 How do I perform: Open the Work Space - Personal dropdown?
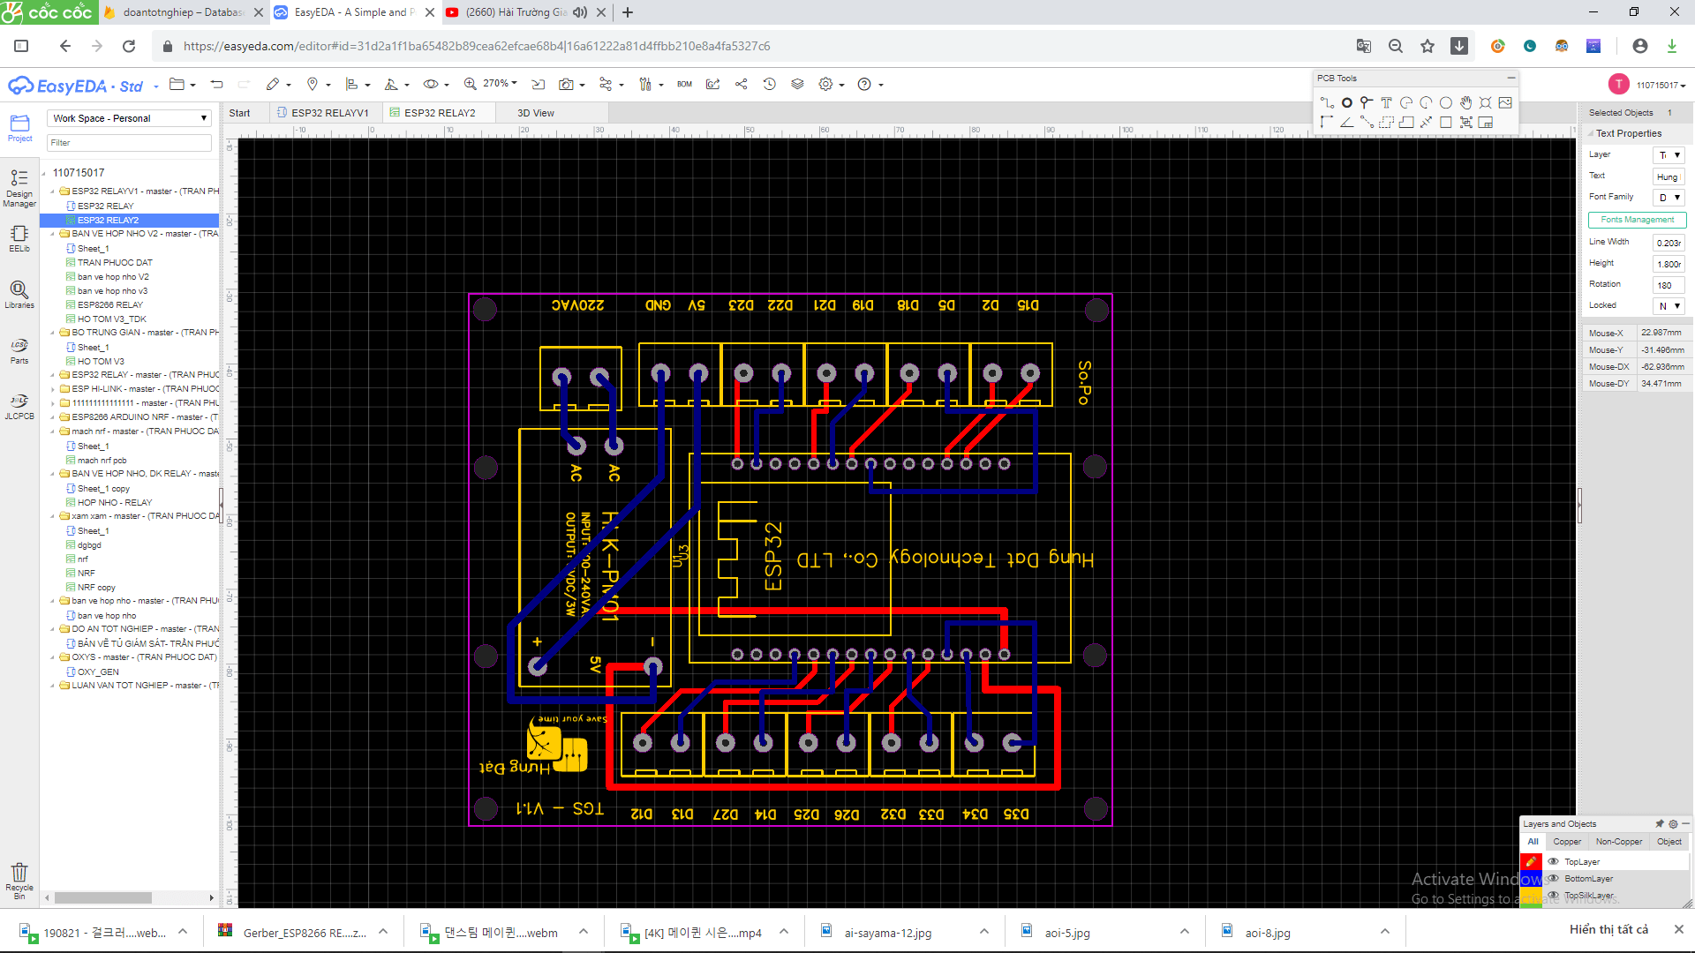(129, 118)
